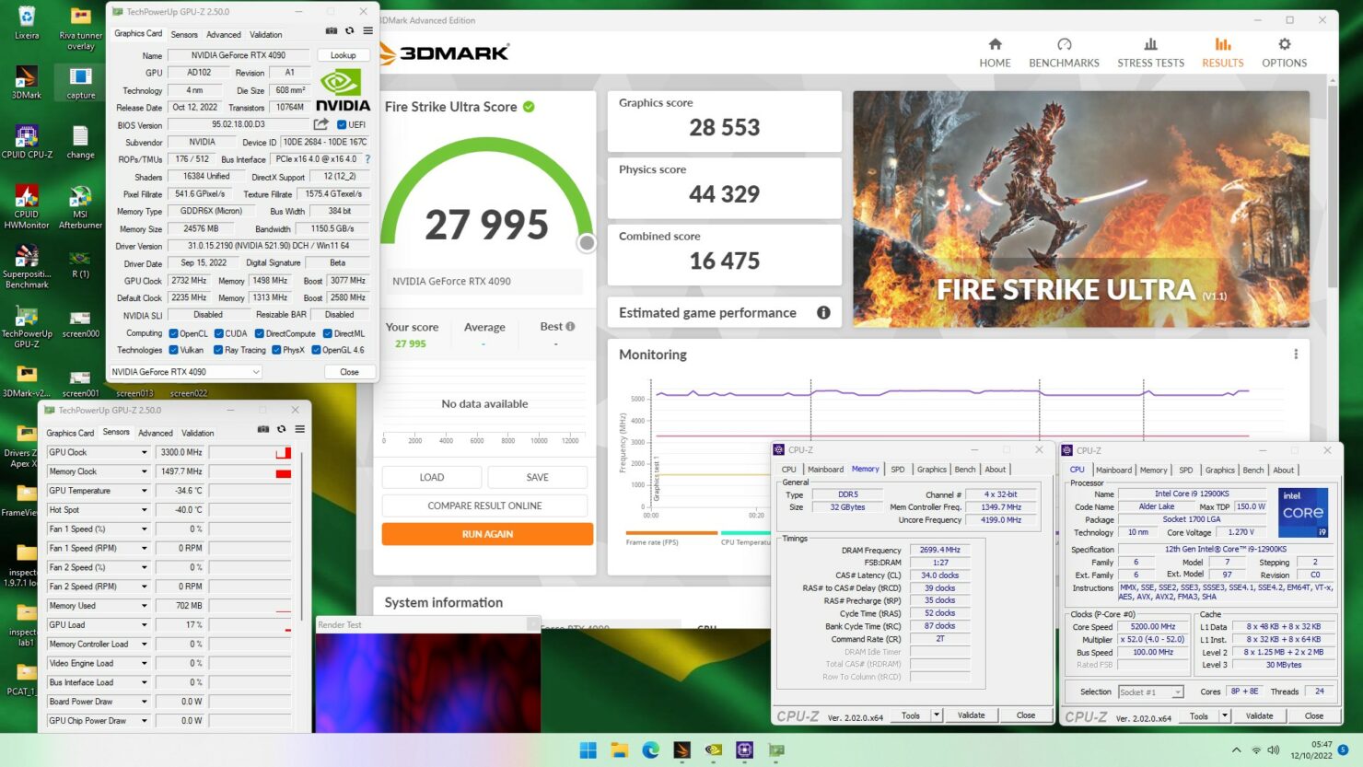Open the GPU Temperature sensor dropdown arrow

(x=144, y=491)
